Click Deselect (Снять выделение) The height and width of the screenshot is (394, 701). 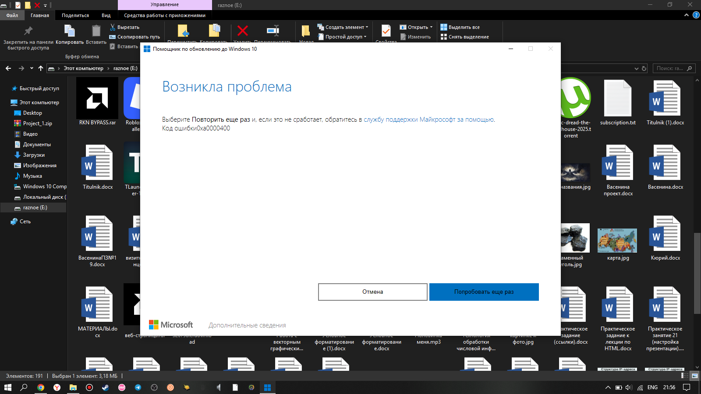click(x=465, y=37)
